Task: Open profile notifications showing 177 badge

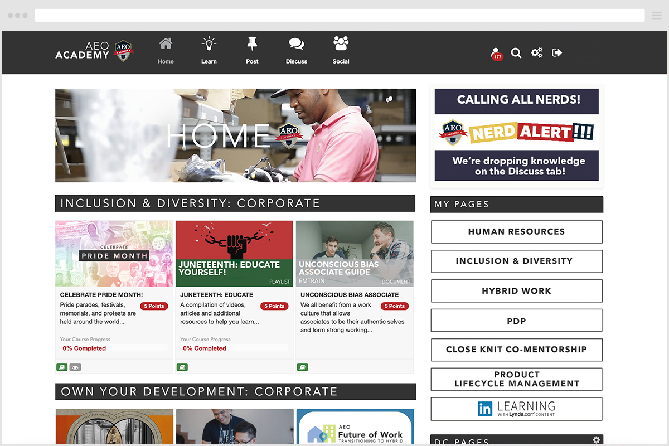Action: [495, 53]
